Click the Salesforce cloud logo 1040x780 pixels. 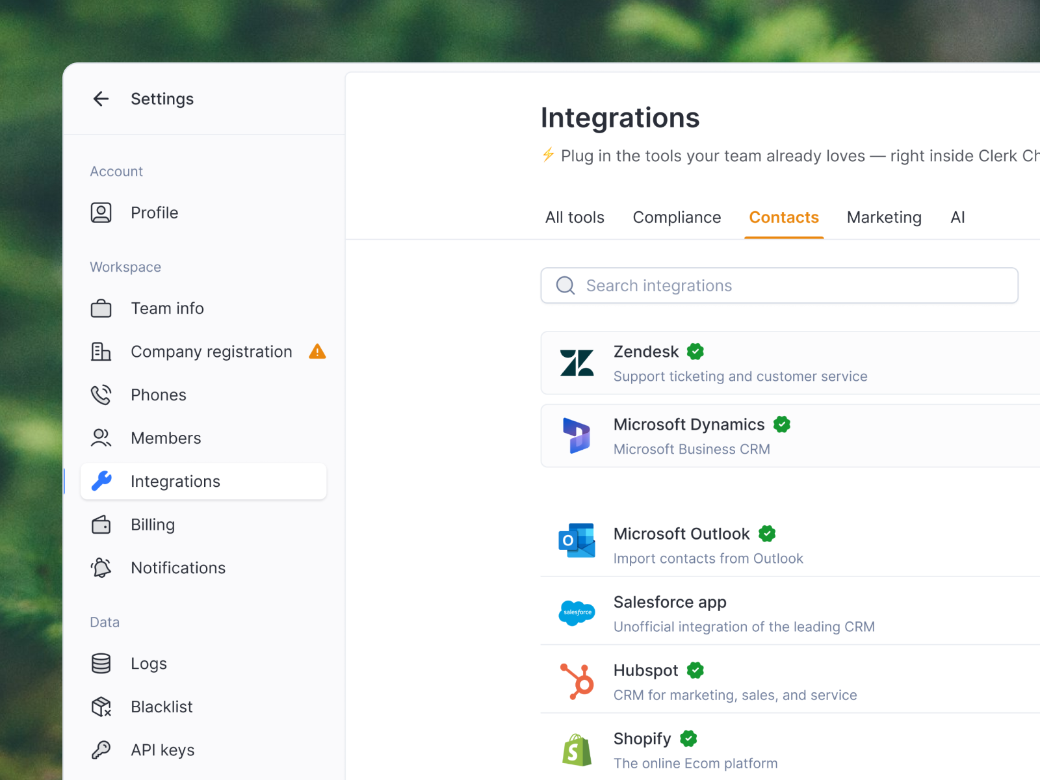tap(577, 612)
